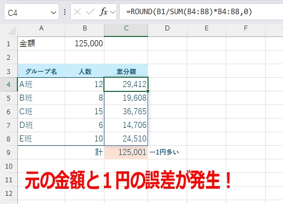
Task: Select row 12 header
Action: pyautogui.click(x=9, y=193)
